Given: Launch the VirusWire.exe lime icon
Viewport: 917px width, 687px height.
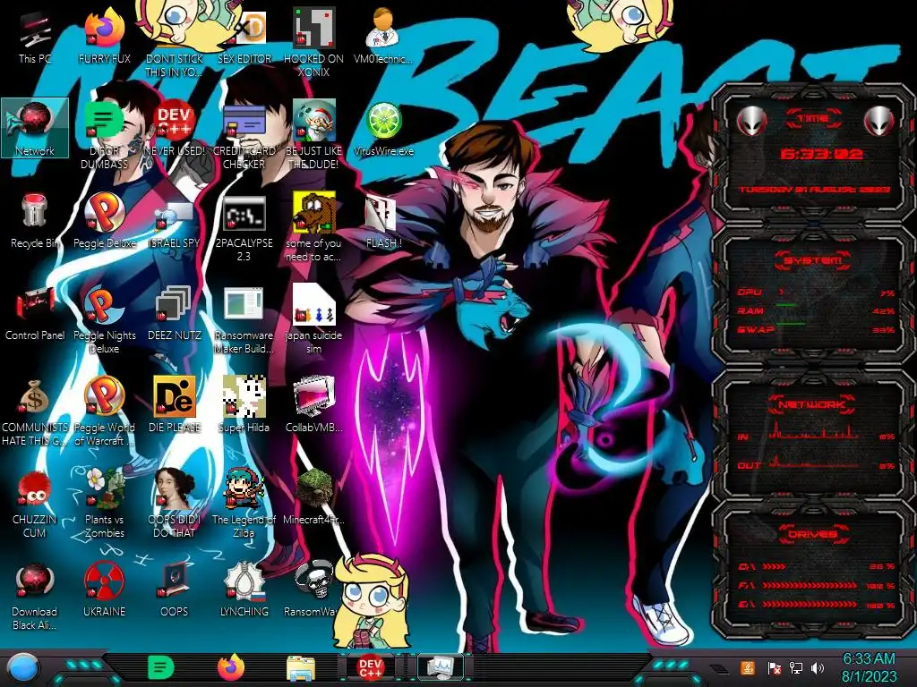Looking at the screenshot, I should [x=383, y=129].
